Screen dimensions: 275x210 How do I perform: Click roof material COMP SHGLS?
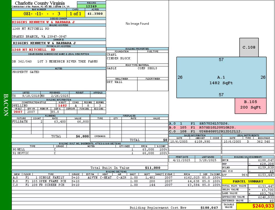[147, 68]
